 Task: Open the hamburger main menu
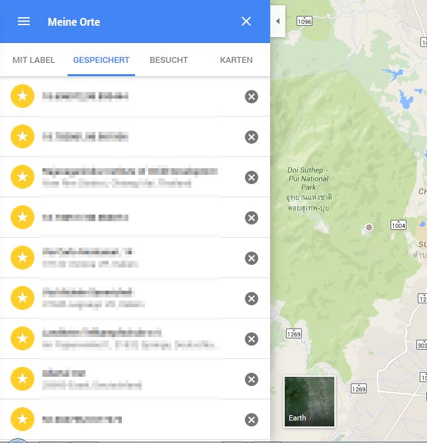[x=24, y=21]
